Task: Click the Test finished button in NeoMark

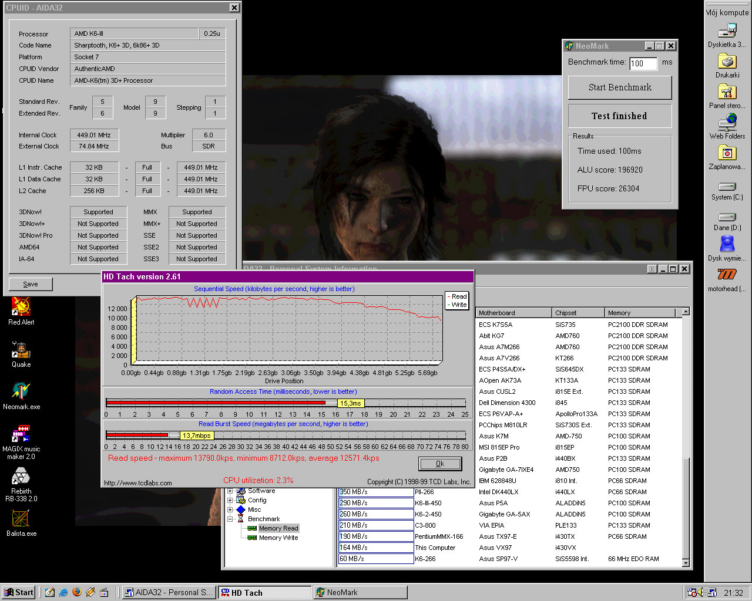Action: pyautogui.click(x=620, y=116)
